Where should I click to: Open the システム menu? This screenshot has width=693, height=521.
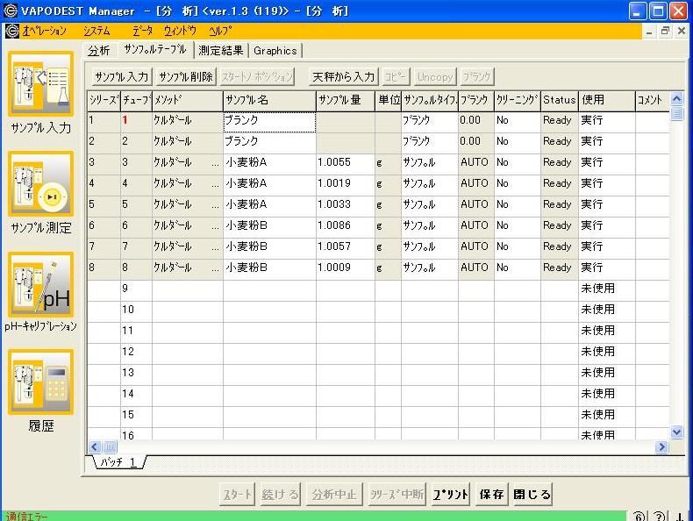click(96, 31)
